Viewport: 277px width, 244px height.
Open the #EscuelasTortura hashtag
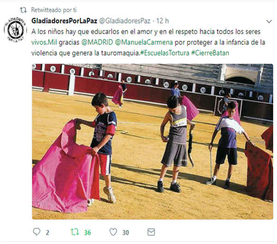tap(165, 53)
